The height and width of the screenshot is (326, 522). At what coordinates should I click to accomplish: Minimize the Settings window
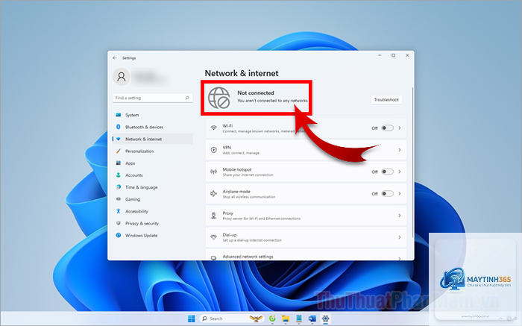tap(380, 56)
